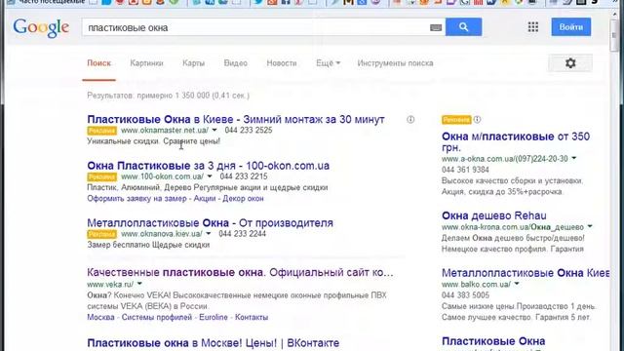Click URL www.100-okon.com.ua/
The image size is (624, 351).
click(x=163, y=176)
